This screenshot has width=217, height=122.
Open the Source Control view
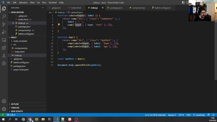4,24
